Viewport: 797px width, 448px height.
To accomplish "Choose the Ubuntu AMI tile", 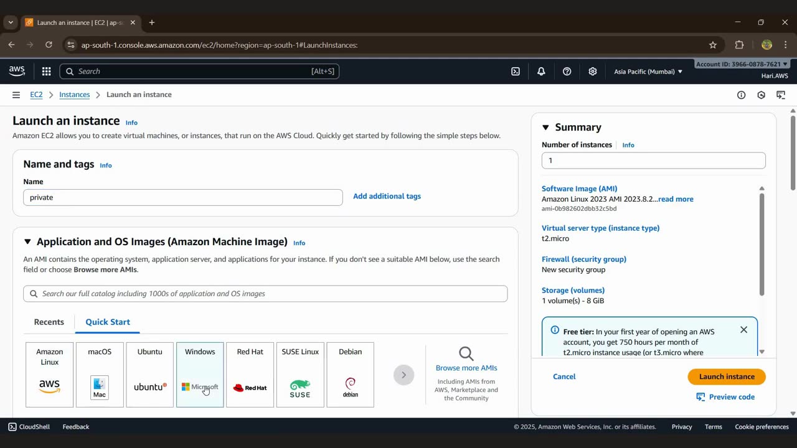I will [149, 375].
